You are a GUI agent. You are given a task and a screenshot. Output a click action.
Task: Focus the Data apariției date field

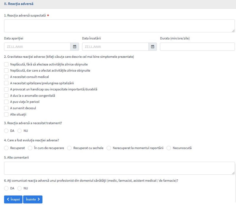[x=37, y=47]
